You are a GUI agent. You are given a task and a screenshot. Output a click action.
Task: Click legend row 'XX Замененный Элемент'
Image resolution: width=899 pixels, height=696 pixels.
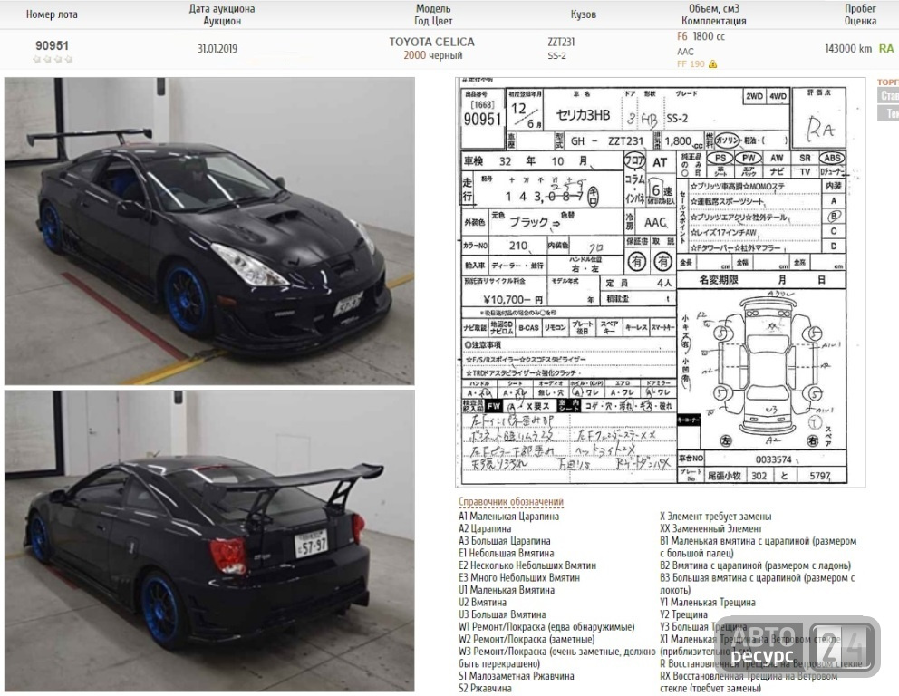(x=710, y=528)
